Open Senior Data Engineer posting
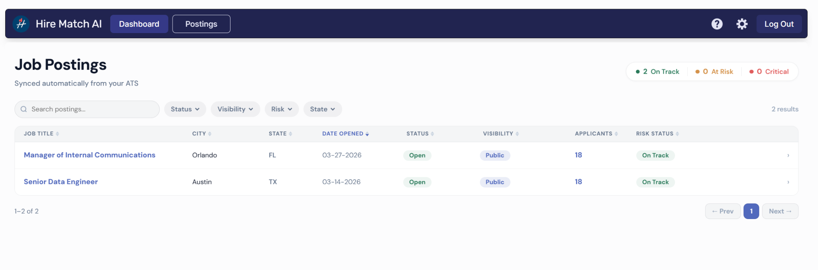818x270 pixels. [x=61, y=182]
